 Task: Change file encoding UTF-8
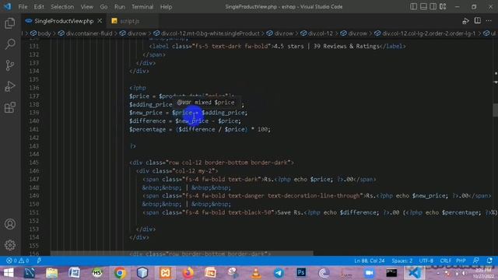[x=426, y=261]
